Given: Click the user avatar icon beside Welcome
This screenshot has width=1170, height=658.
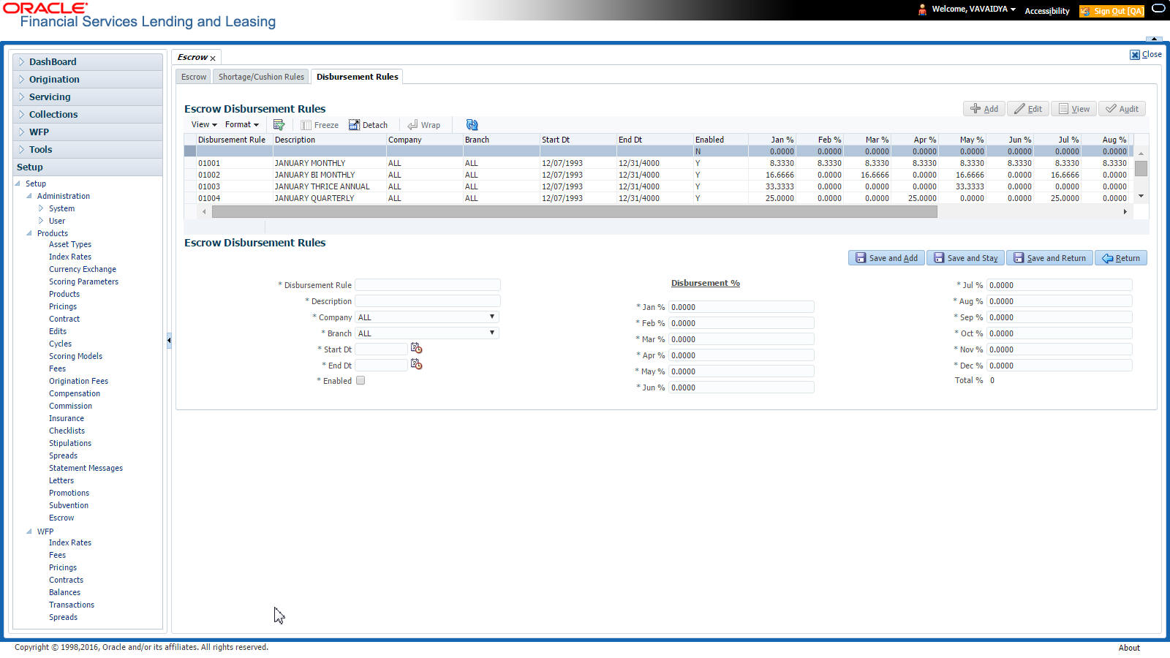Looking at the screenshot, I should click(922, 10).
